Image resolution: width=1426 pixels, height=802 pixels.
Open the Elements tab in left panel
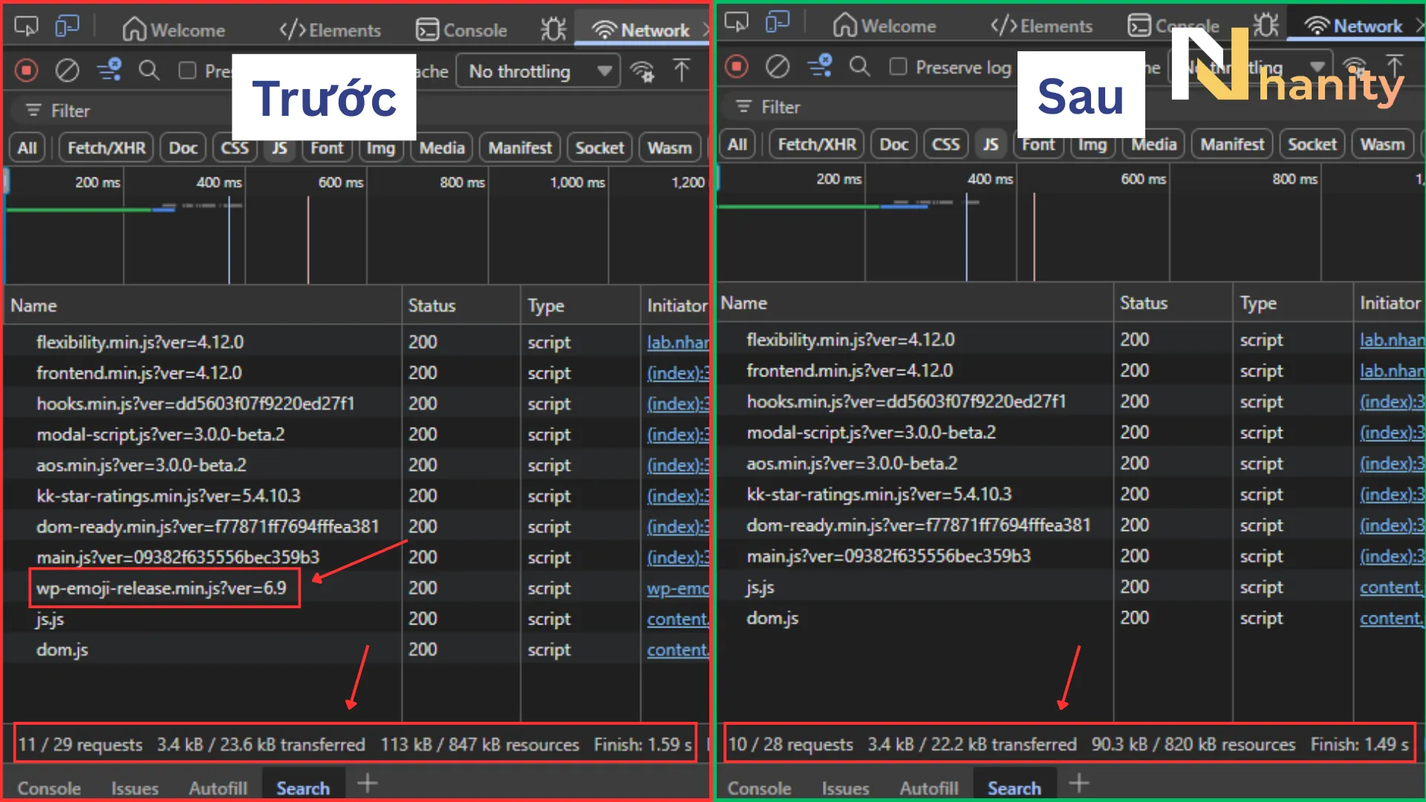330,30
